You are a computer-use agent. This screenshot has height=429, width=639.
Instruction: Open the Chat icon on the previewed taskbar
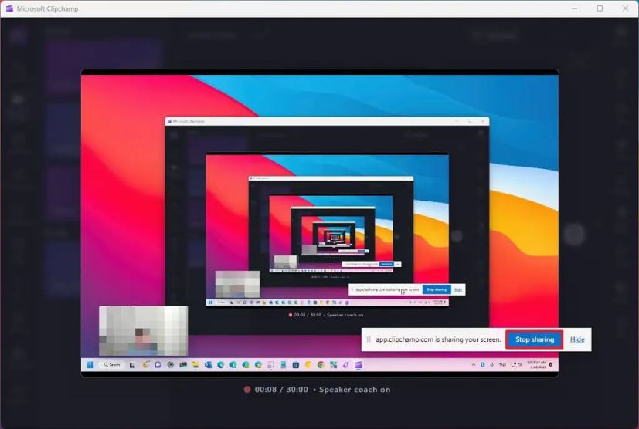(158, 365)
